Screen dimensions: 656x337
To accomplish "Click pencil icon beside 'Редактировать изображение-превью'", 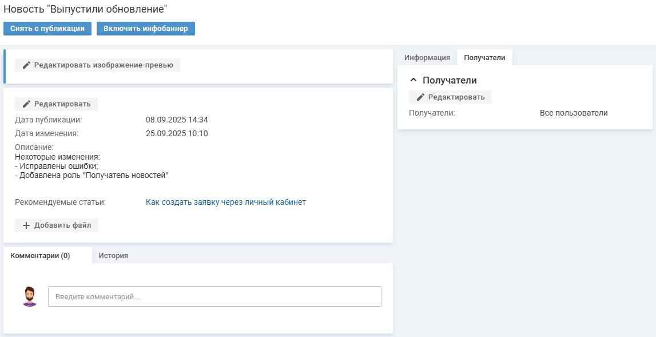I will (26, 65).
